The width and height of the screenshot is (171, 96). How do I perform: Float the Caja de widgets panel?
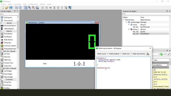pyautogui.click(x=15, y=11)
